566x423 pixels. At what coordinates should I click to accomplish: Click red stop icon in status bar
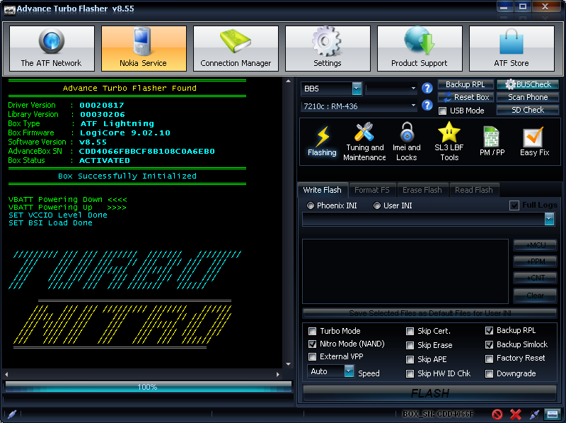click(x=497, y=414)
